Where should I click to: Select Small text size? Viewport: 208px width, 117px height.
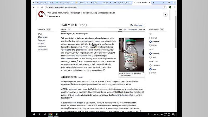point(150,38)
